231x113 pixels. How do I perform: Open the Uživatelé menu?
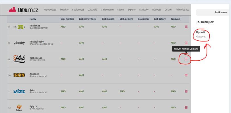92,10
